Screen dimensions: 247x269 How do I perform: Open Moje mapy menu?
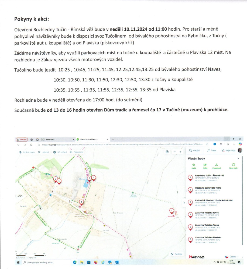tap(228, 151)
